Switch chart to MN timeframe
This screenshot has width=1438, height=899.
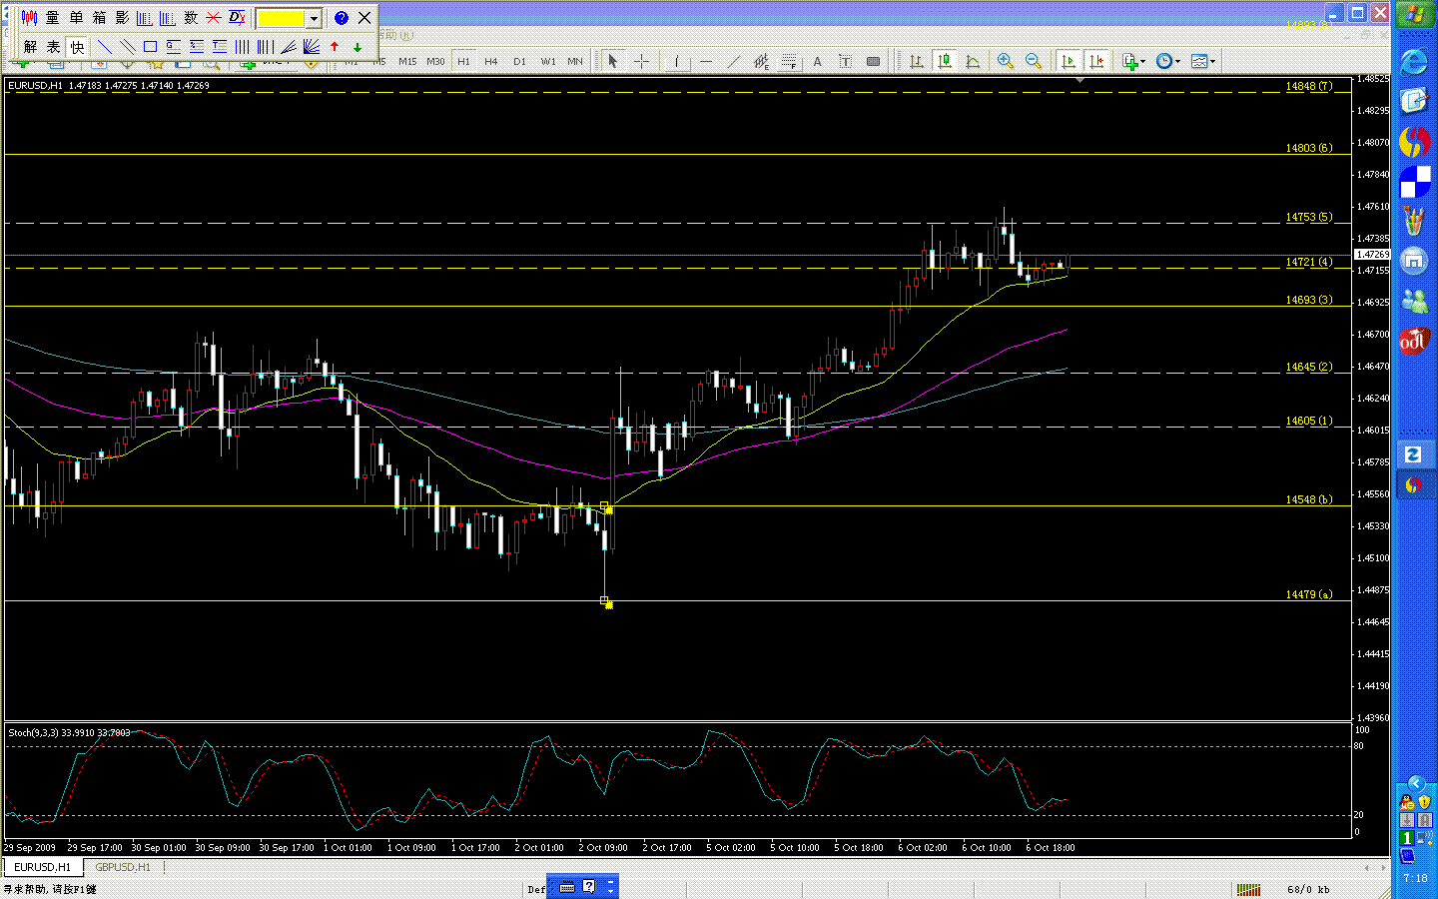tap(575, 62)
